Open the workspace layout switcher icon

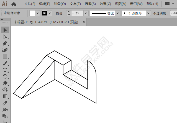(167, 4)
